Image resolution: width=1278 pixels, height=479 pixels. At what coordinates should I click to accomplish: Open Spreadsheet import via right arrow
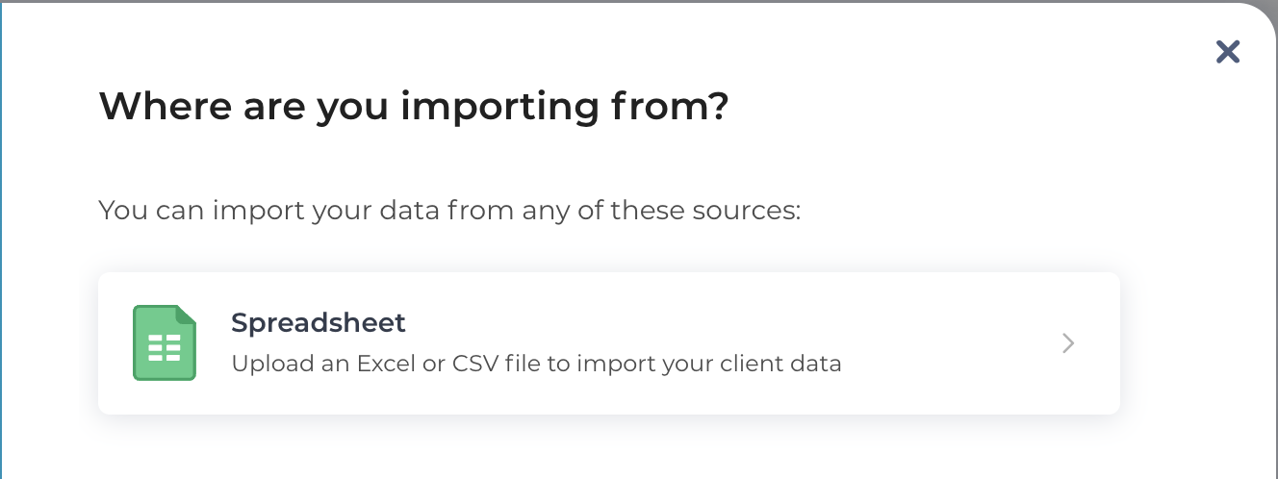pos(1068,343)
